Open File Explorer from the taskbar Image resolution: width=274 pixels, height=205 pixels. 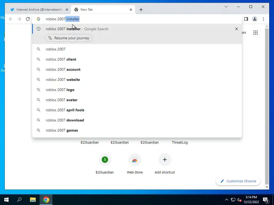tap(33, 200)
